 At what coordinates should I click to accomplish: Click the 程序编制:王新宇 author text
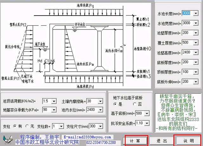pyautogui.click(x=39, y=137)
